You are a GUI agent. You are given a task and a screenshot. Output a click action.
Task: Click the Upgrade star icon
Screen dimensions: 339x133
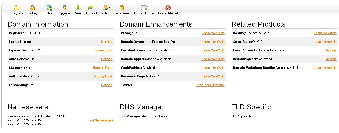(x=64, y=8)
